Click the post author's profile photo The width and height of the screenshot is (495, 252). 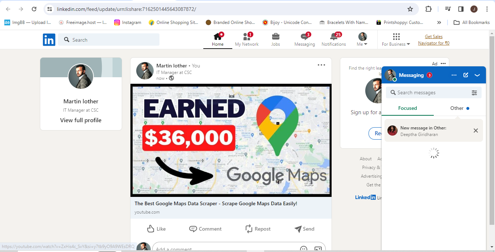pos(145,71)
